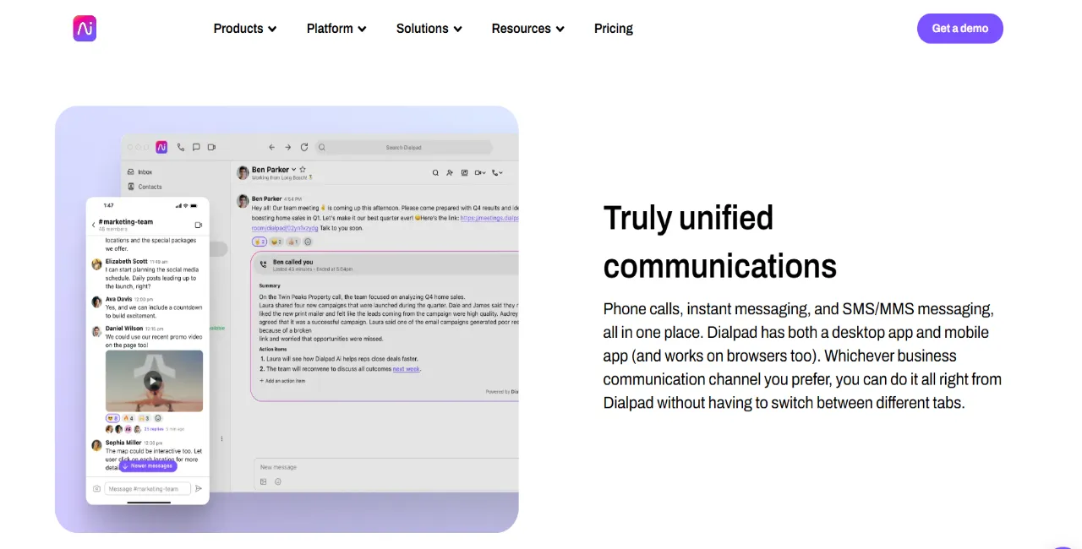The width and height of the screenshot is (1082, 549).
Task: Click the 'Ben called you' card title
Action: tap(292, 262)
